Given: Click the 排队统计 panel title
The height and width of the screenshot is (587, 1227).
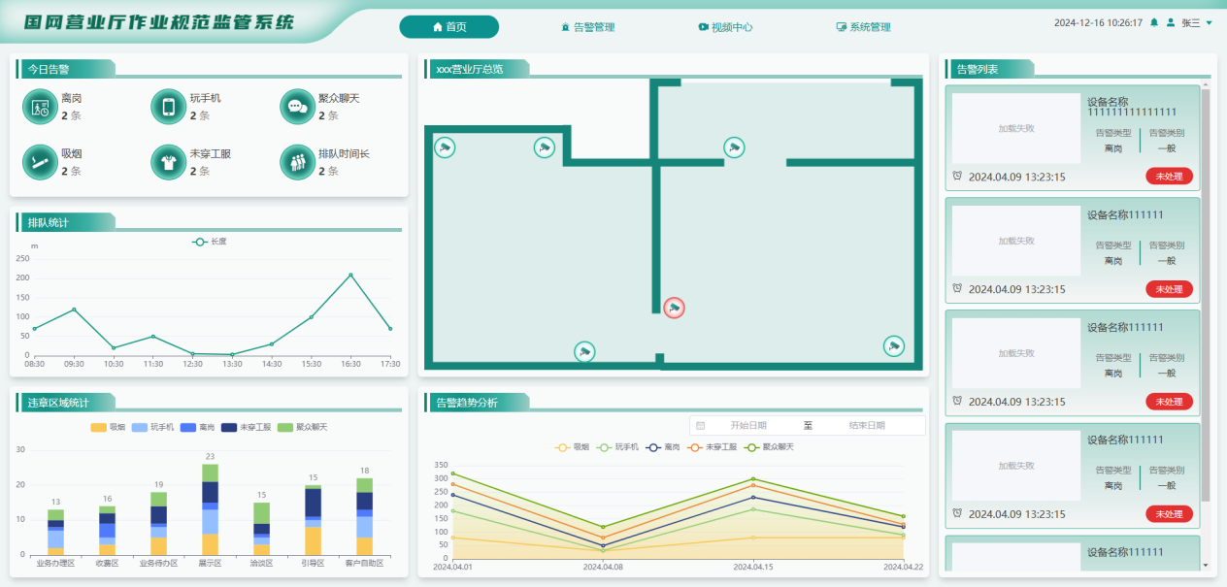Looking at the screenshot, I should 48,223.
